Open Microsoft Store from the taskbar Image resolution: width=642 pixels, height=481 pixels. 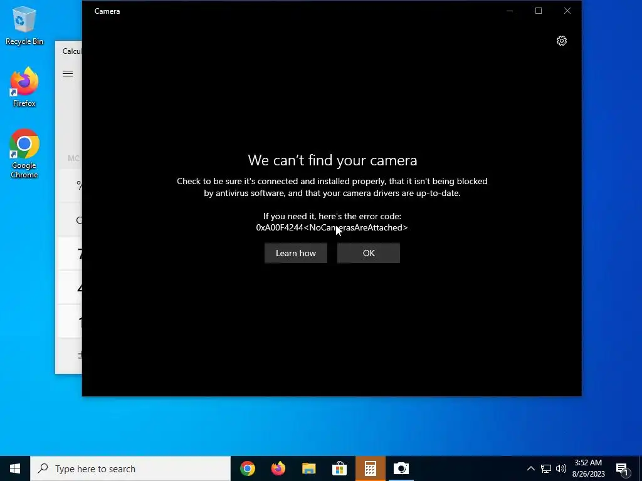pos(339,468)
